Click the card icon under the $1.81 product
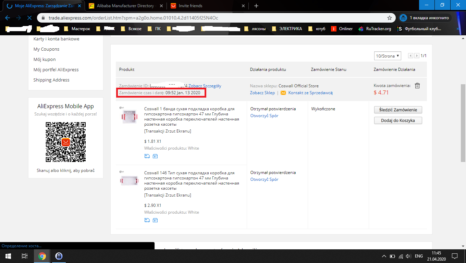The height and width of the screenshot is (263, 466). (155, 156)
